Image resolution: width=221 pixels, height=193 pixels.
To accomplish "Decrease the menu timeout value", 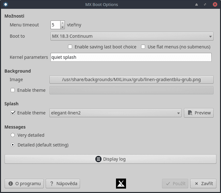I will coord(62,27).
